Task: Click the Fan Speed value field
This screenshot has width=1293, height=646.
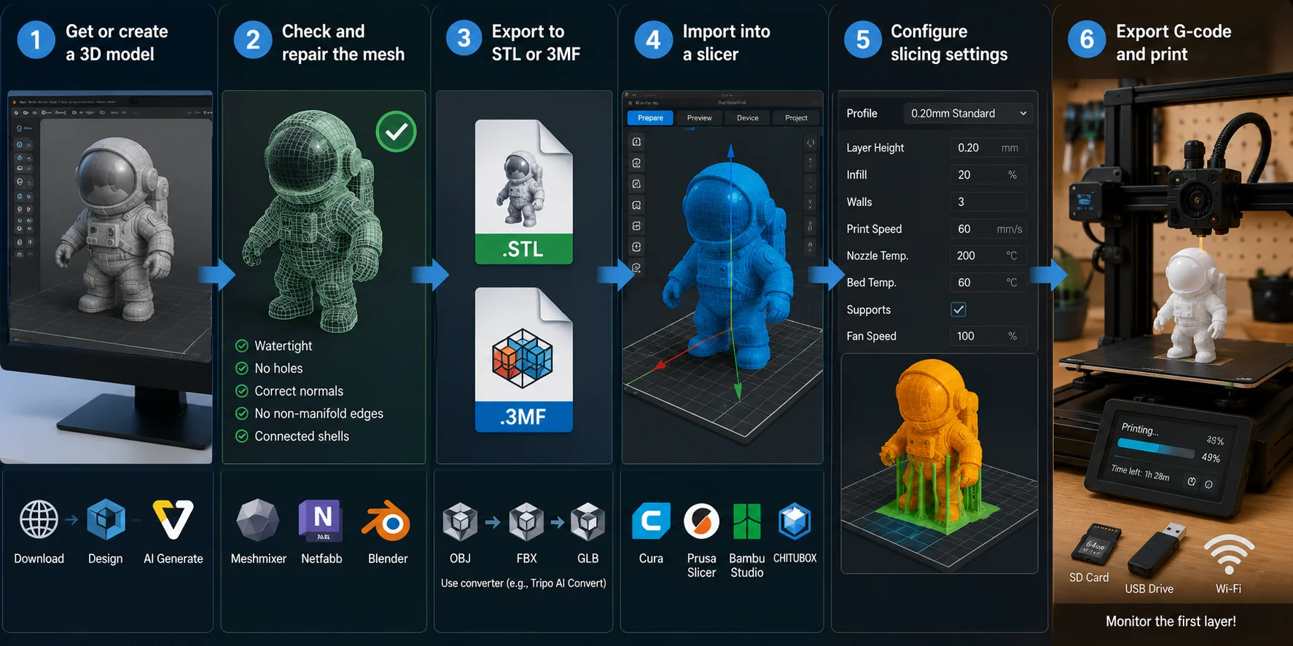Action: [x=988, y=336]
